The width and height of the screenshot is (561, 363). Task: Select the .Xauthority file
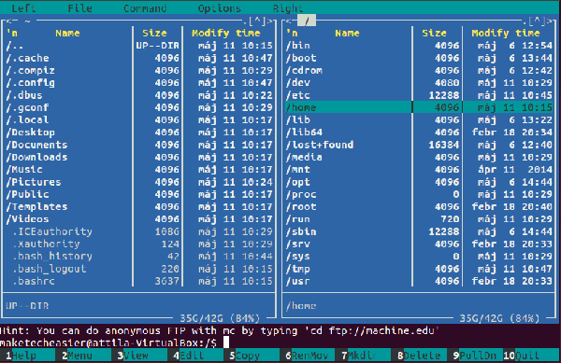139,244
